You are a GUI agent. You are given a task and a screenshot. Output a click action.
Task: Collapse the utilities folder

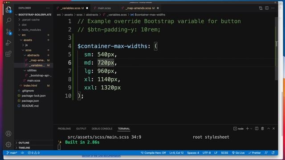coord(30,70)
